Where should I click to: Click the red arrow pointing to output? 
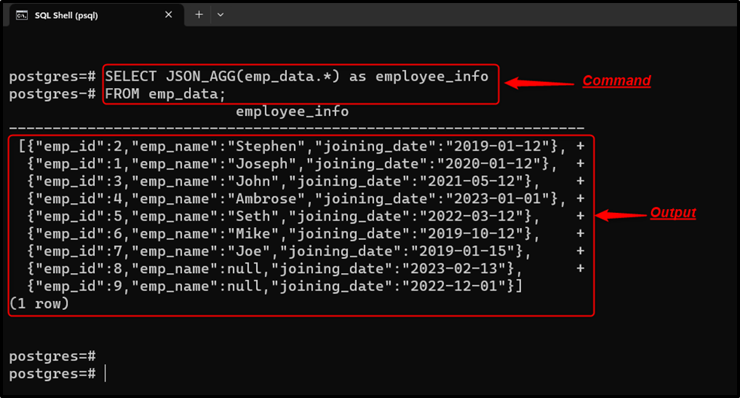click(620, 215)
